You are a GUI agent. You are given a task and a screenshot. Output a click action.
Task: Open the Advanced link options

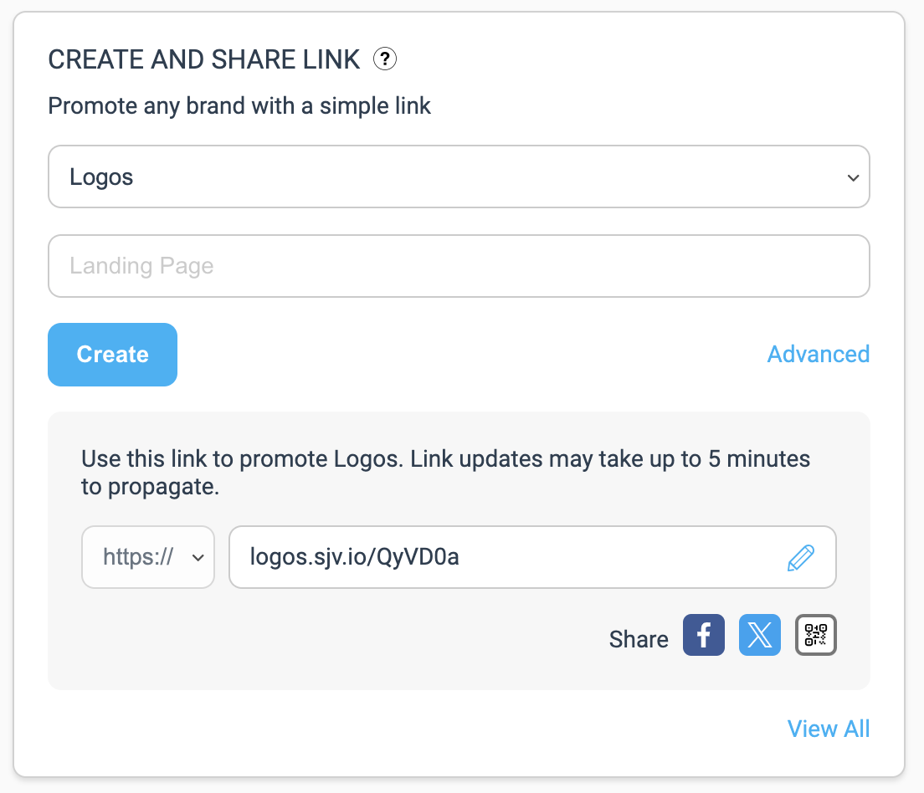pos(818,354)
